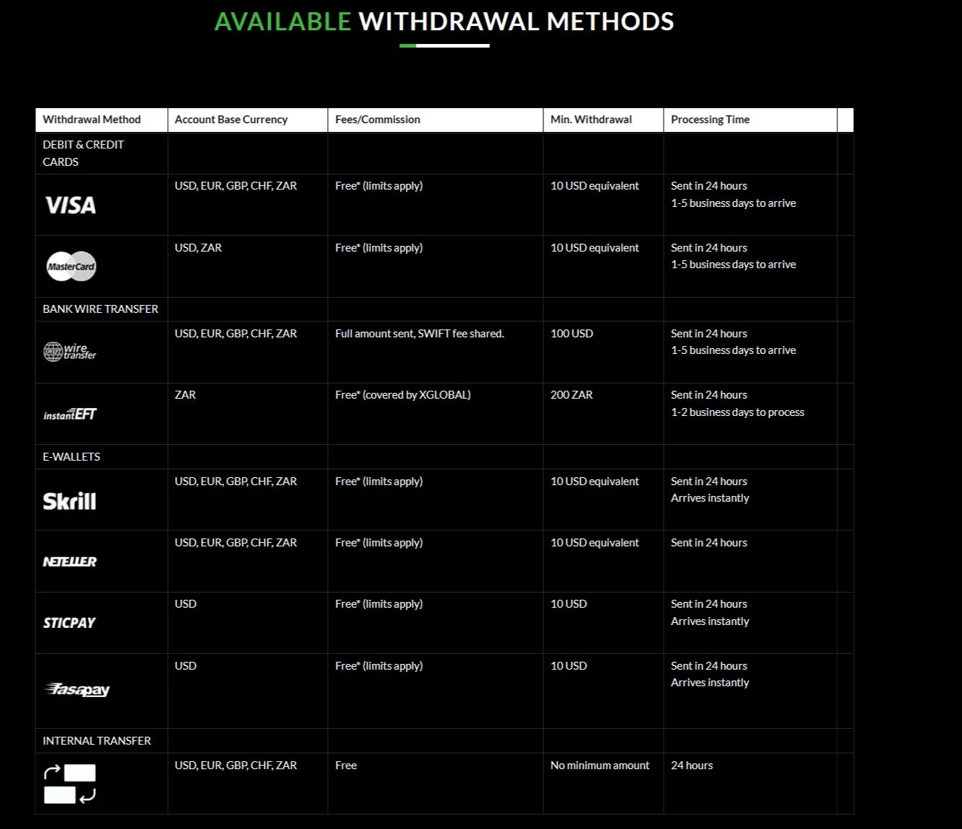The width and height of the screenshot is (962, 829).
Task: Click the INTERNAL TRANSFER section label
Action: pyautogui.click(x=97, y=740)
